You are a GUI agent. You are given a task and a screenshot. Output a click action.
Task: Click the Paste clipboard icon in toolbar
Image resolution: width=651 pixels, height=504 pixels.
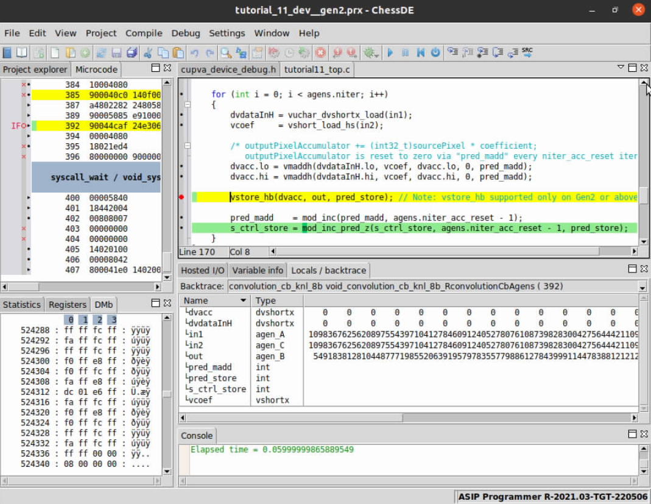pos(178,53)
